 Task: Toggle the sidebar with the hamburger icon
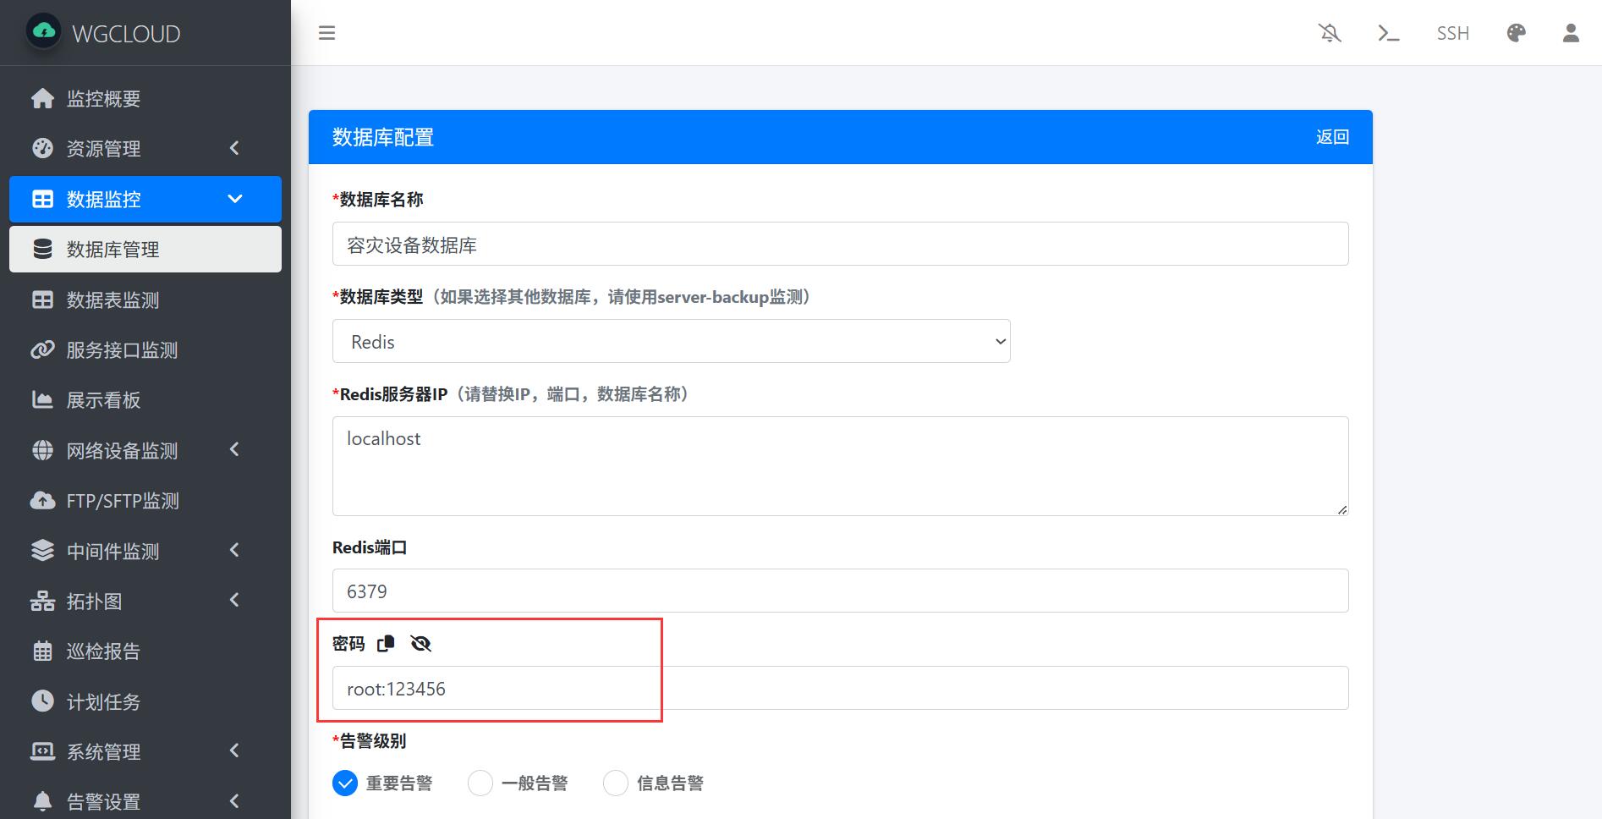tap(326, 33)
